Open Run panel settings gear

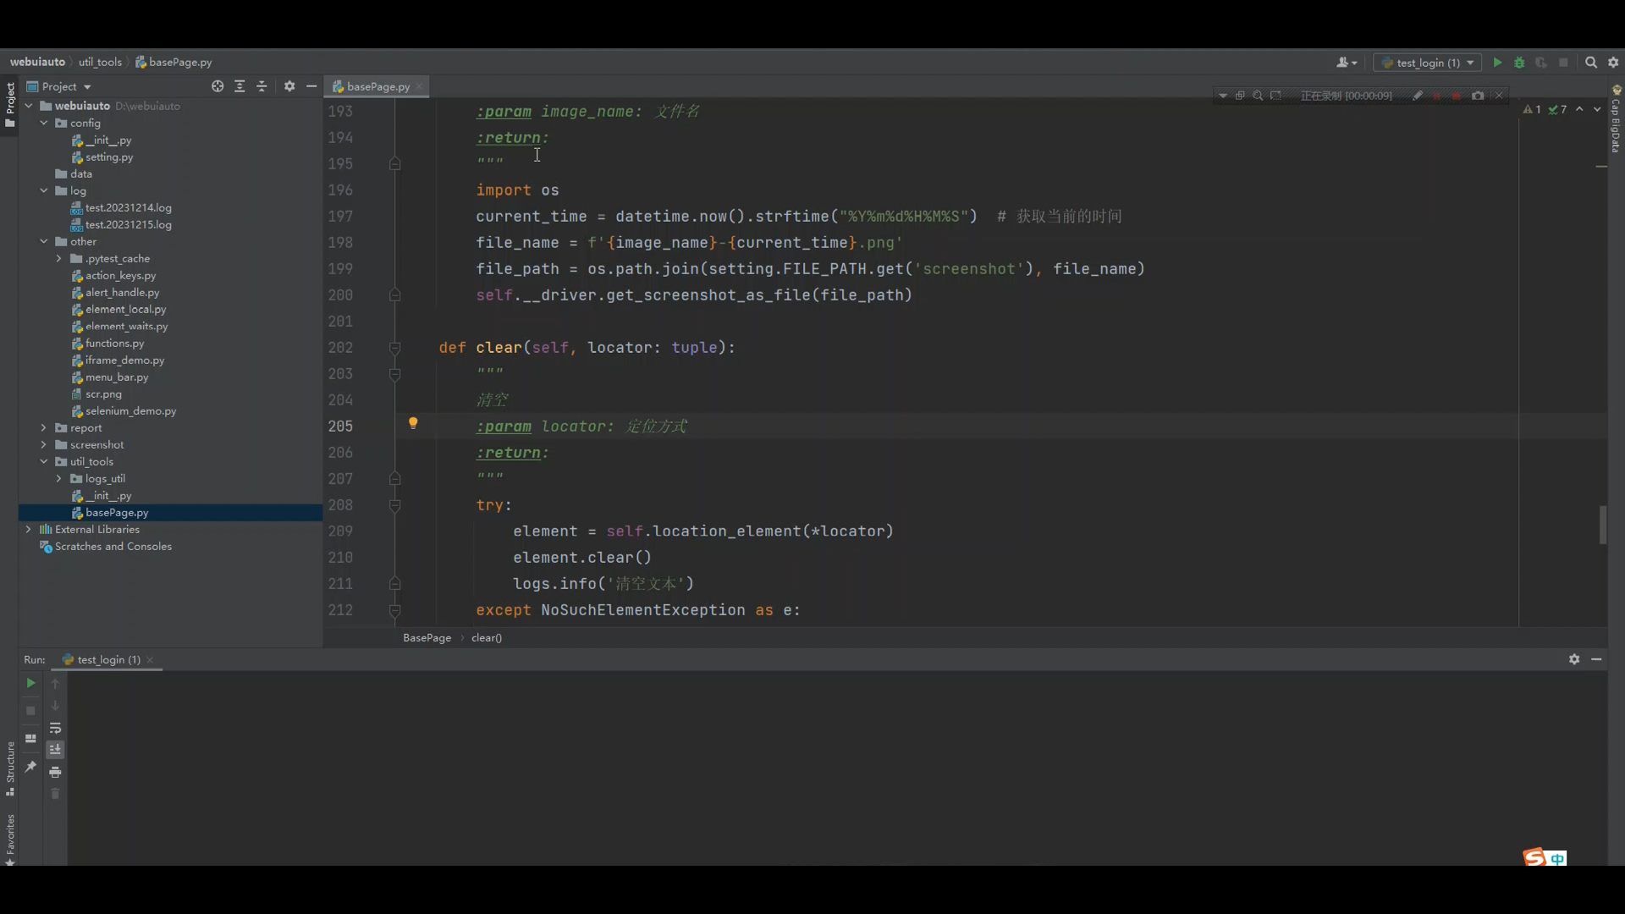coord(1574,659)
